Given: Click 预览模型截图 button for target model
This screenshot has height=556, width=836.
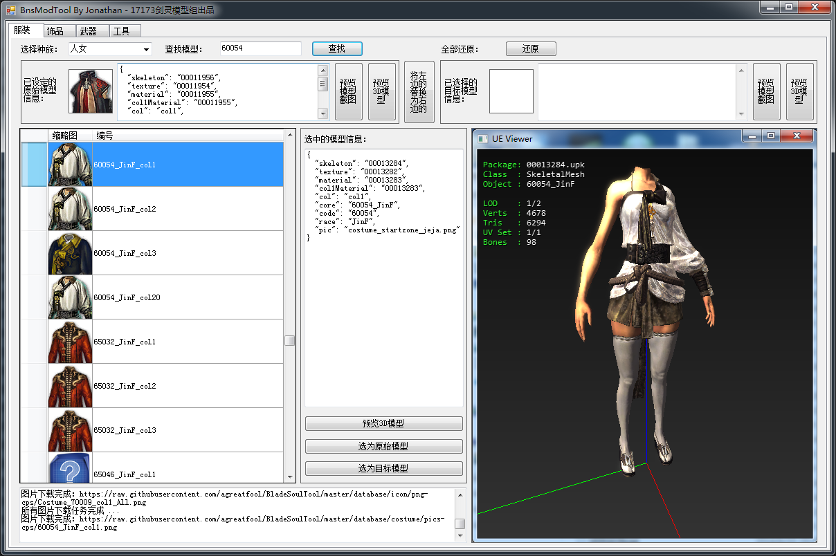Looking at the screenshot, I should pyautogui.click(x=767, y=91).
